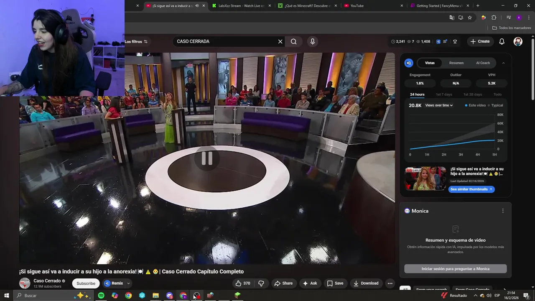Viewport: 535px width, 301px height.
Task: Click the colorful extension icon in Chrome toolbar
Action: [484, 18]
